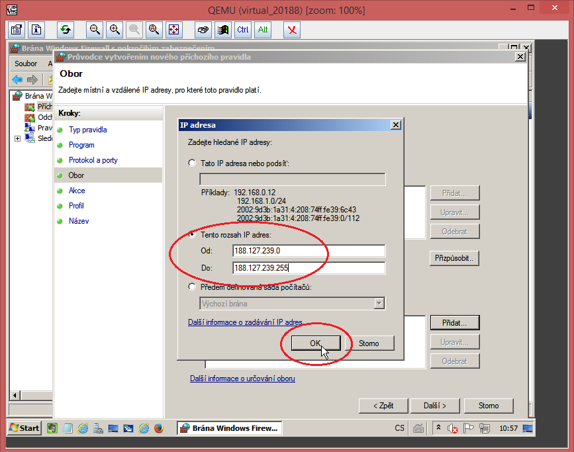This screenshot has width=574, height=452.
Task: Open Server Manager icon in the taskbar
Action: 98,428
